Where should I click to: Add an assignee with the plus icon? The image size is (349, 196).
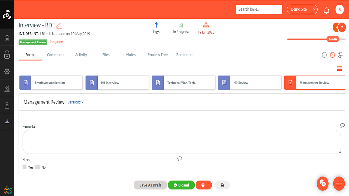click(x=342, y=27)
